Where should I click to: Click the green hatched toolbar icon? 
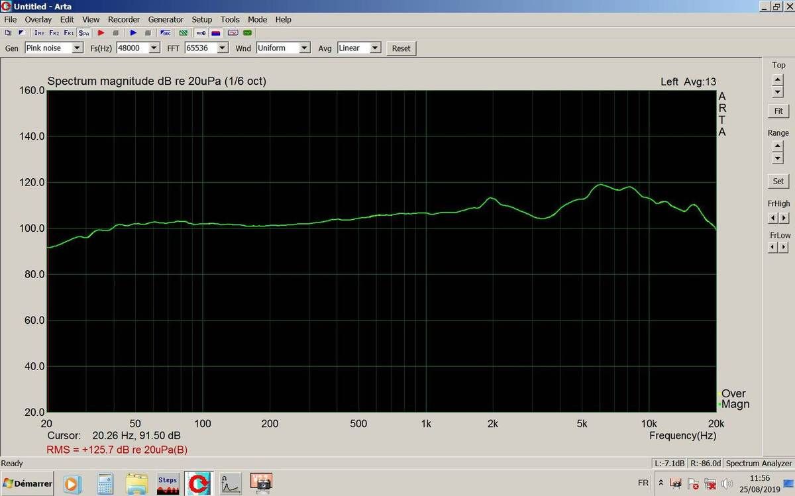pos(183,32)
